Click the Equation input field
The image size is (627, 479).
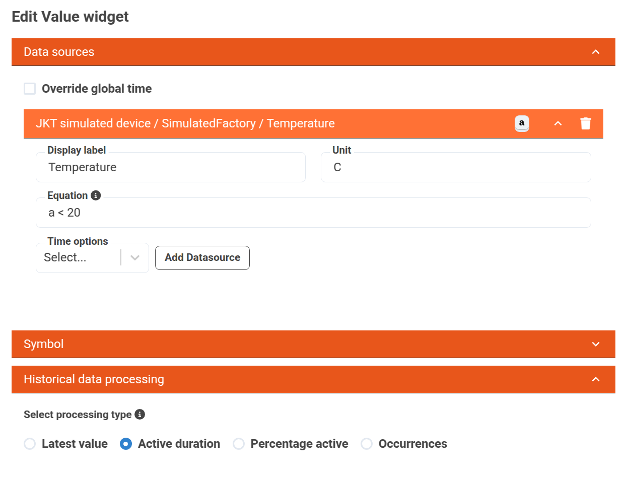pyautogui.click(x=313, y=213)
